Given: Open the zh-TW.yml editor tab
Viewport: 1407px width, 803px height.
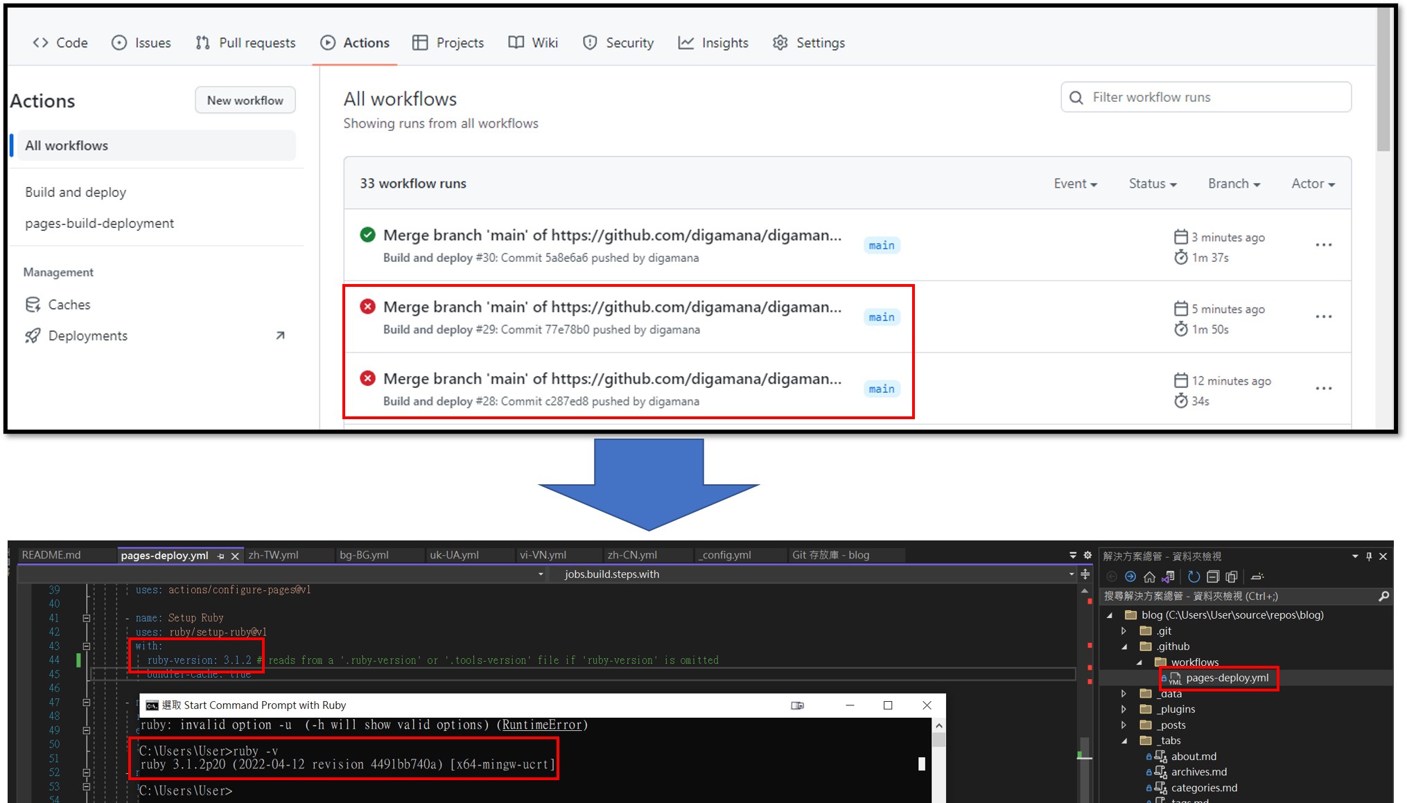Looking at the screenshot, I should 273,555.
